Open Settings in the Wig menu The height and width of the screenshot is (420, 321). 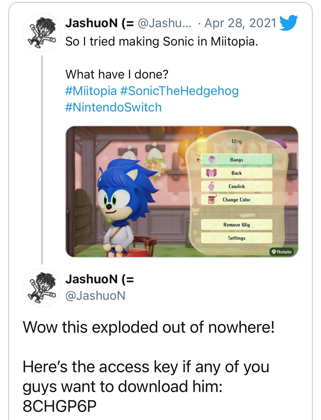pos(236,238)
